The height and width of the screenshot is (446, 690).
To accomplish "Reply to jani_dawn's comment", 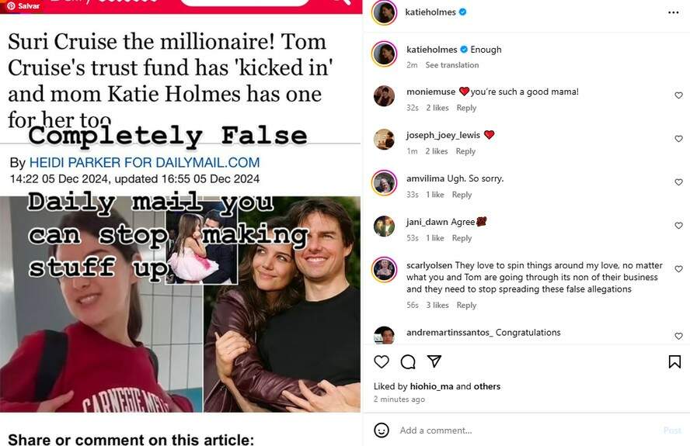I will tap(462, 238).
